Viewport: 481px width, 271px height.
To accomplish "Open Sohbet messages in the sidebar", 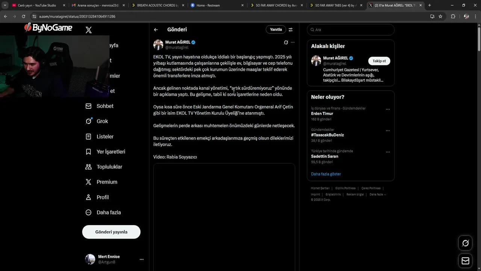I will 100,106.
